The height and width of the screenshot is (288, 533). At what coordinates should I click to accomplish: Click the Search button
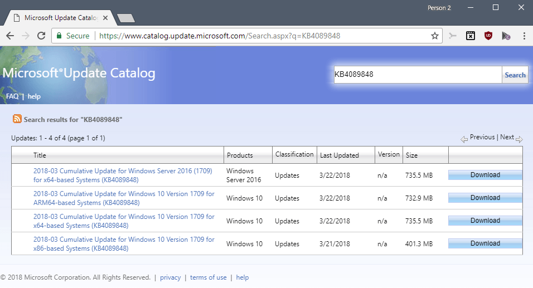(x=515, y=75)
